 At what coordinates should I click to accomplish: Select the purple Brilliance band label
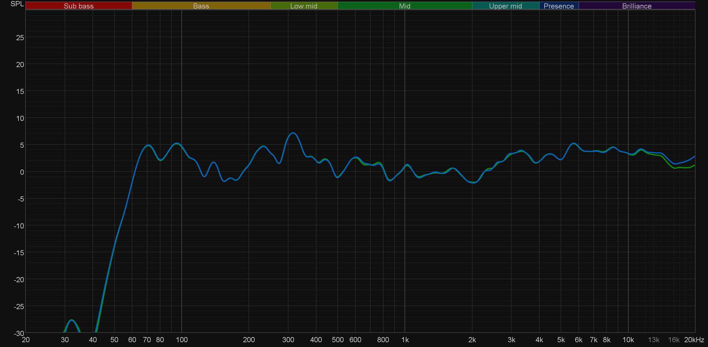click(637, 6)
